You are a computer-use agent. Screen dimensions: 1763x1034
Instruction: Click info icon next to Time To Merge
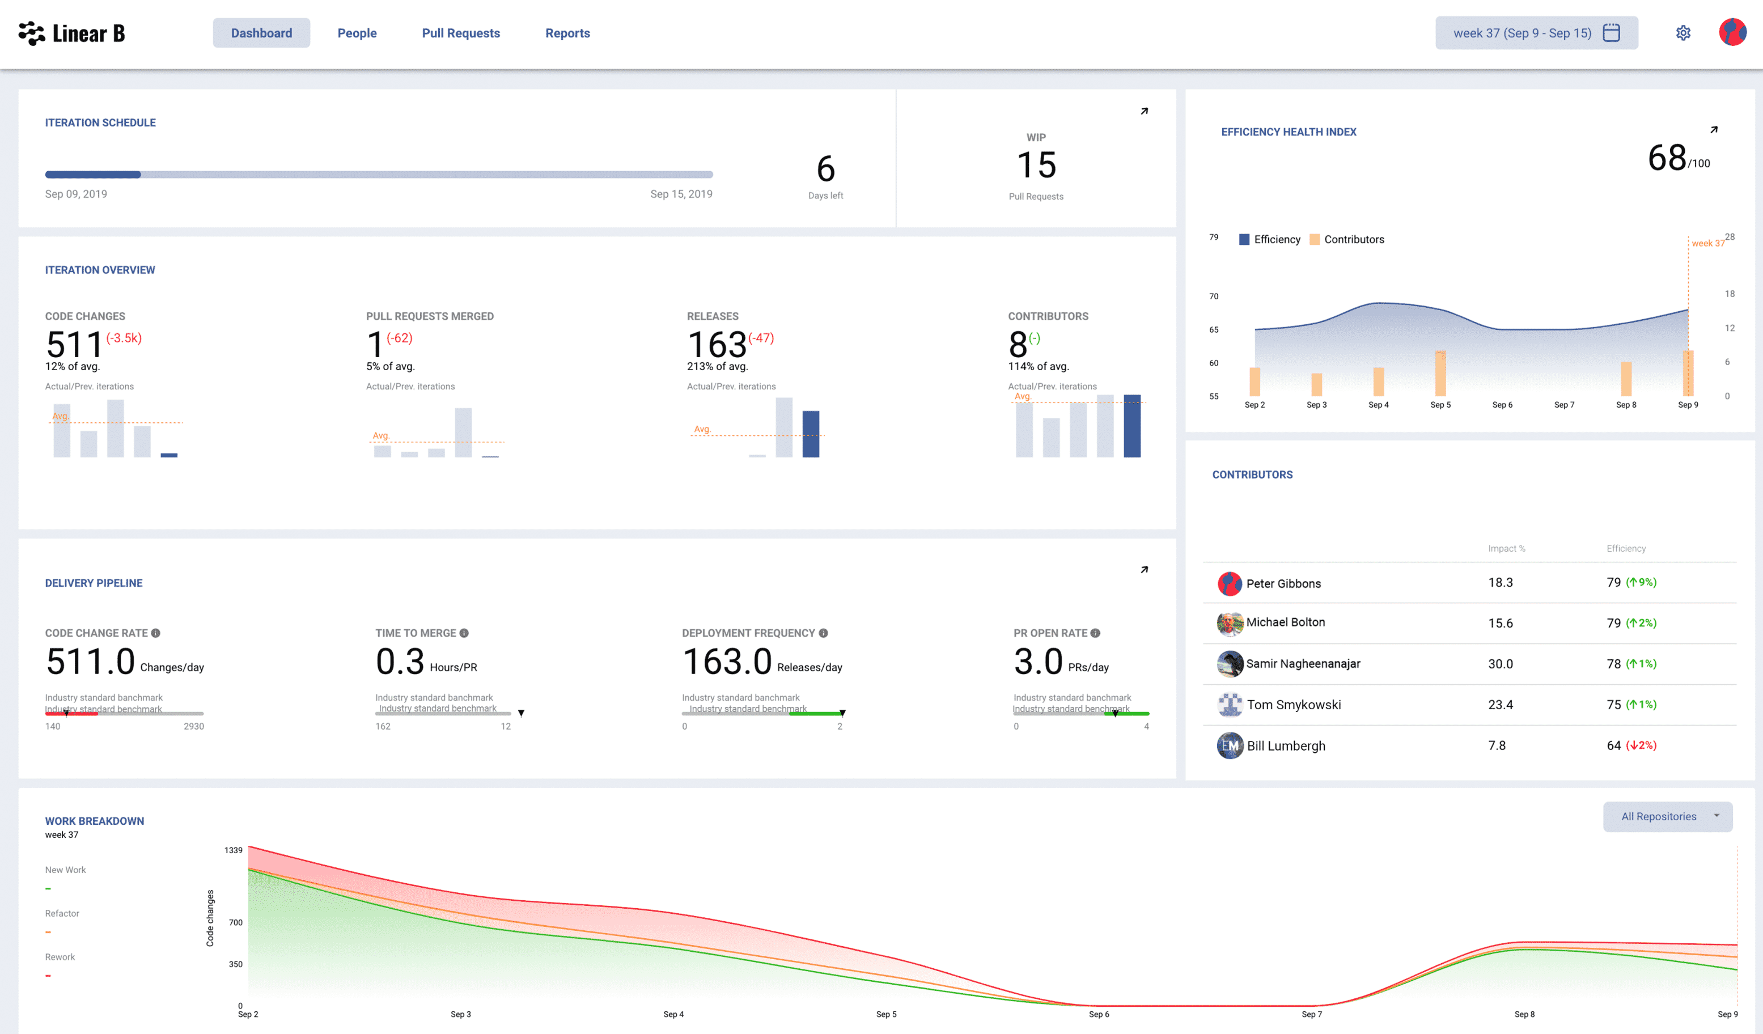click(x=464, y=633)
